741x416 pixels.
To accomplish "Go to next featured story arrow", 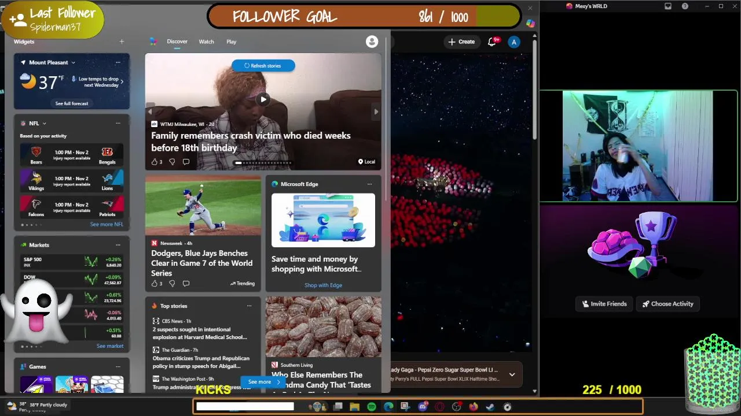I will coord(376,112).
